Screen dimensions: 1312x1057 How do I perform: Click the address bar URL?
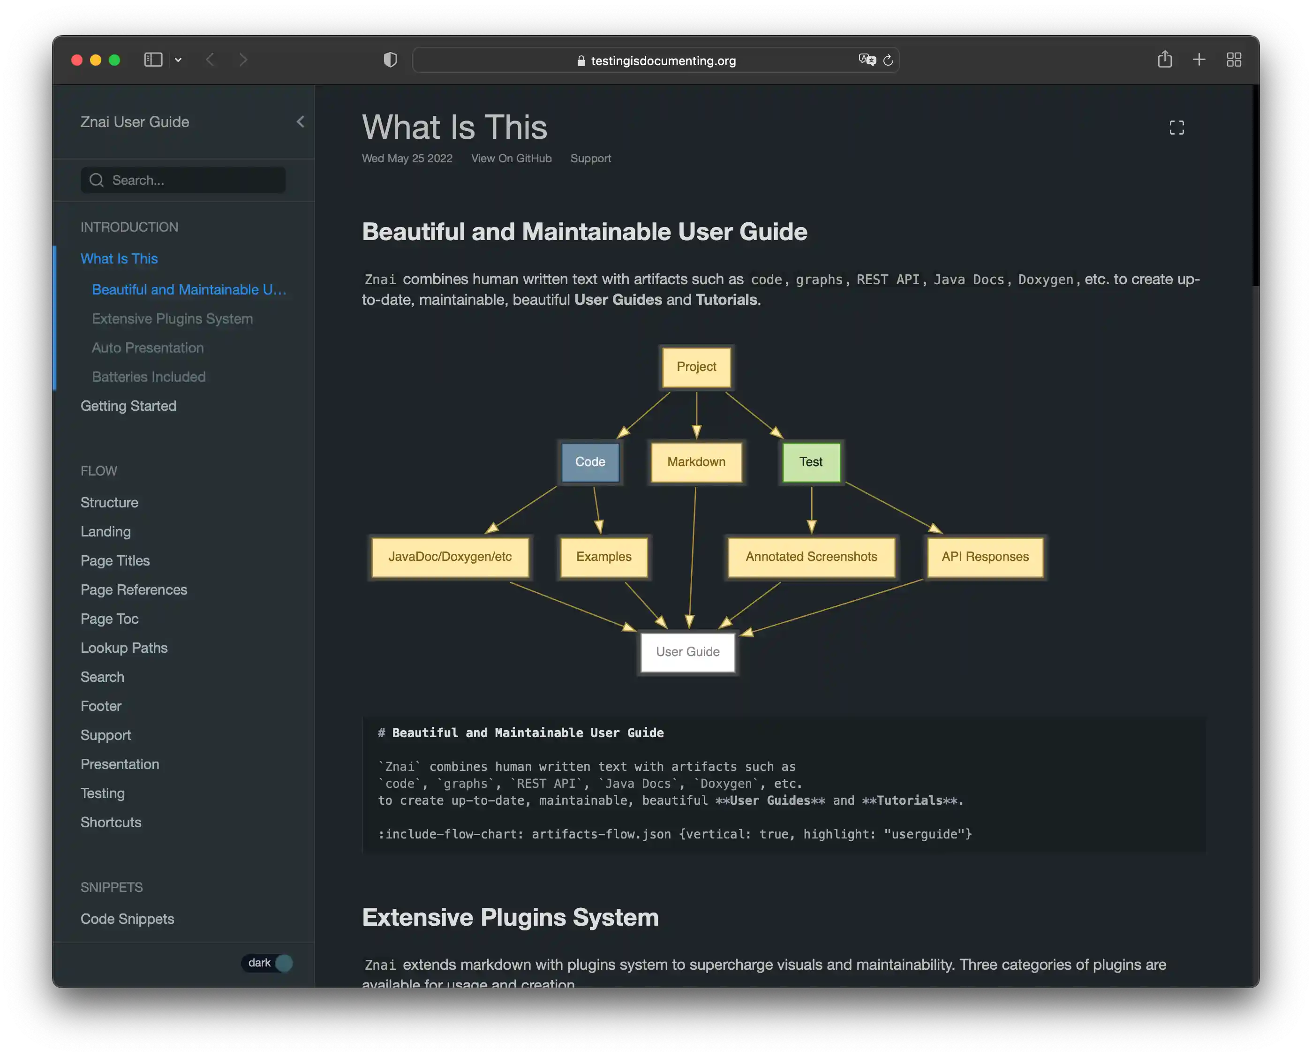663,61
